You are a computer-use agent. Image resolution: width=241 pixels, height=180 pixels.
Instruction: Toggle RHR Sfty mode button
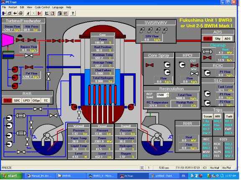pos(8,100)
